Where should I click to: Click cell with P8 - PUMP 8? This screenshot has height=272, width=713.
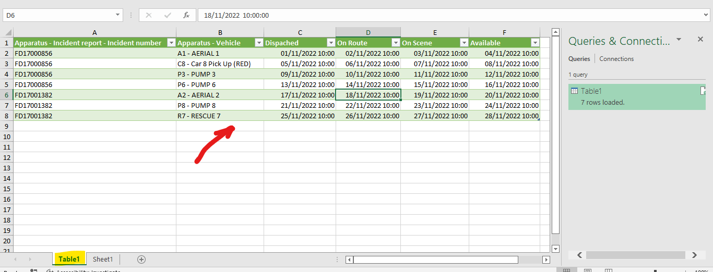pos(220,105)
